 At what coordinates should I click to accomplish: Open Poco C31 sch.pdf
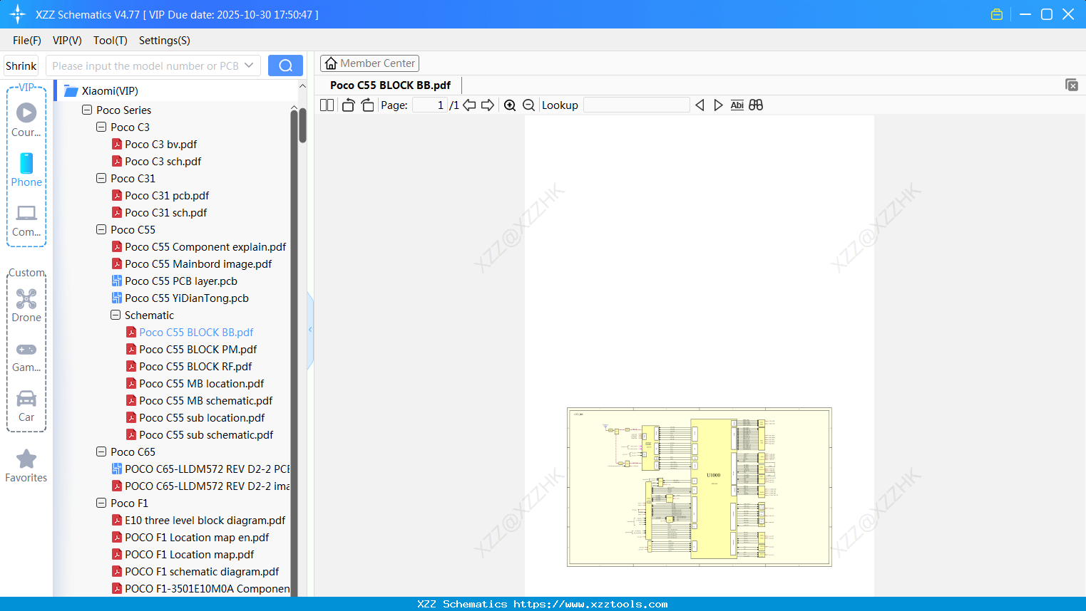pos(165,213)
